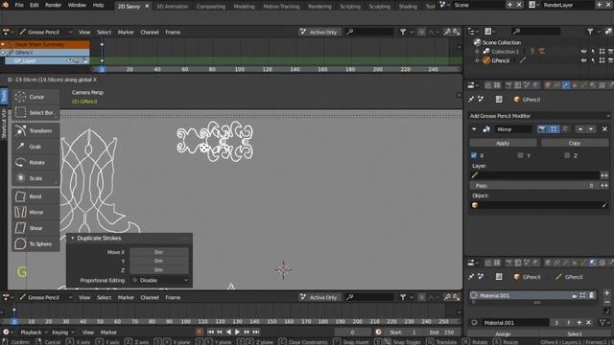Click the Pass value field
This screenshot has height=345, width=614.
tap(535, 185)
